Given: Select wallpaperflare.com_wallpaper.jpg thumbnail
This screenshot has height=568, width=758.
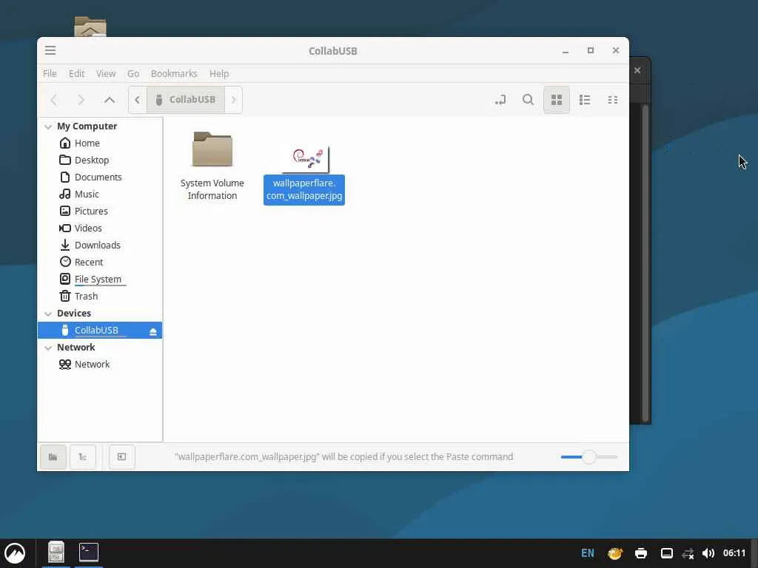Looking at the screenshot, I should pos(304,160).
